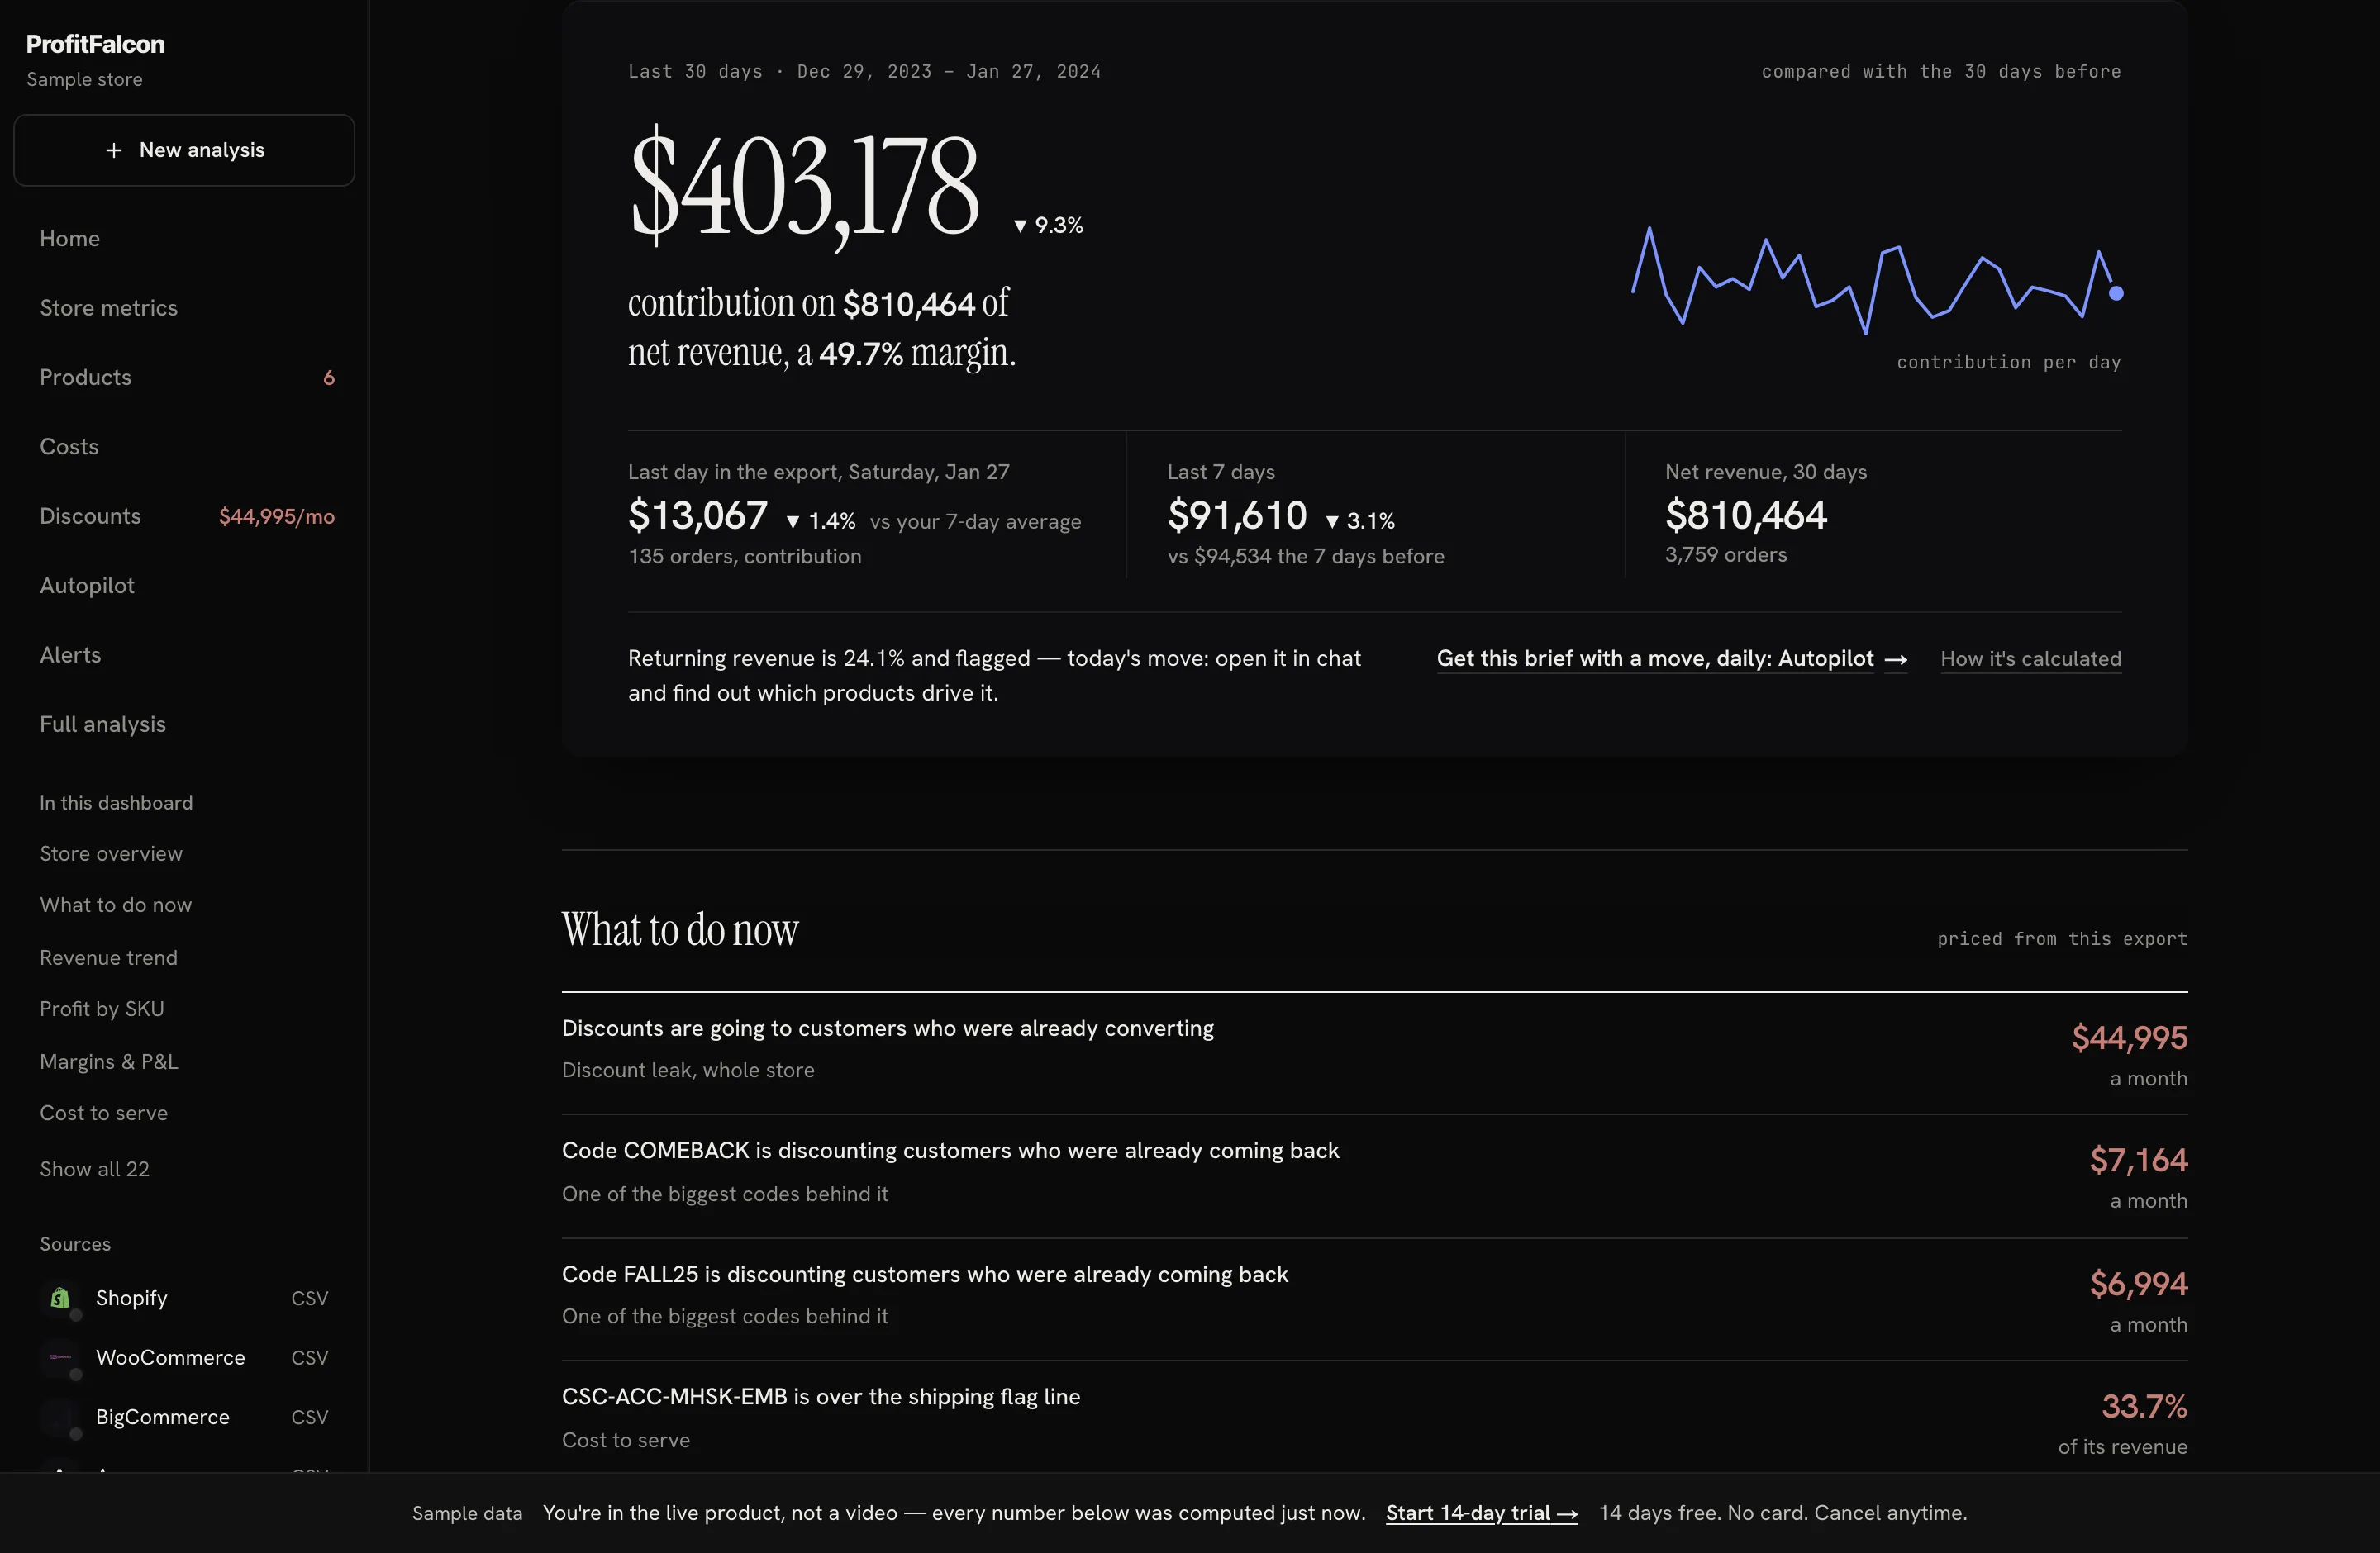Jump to Revenue trend section
The width and height of the screenshot is (2380, 1553).
109,957
